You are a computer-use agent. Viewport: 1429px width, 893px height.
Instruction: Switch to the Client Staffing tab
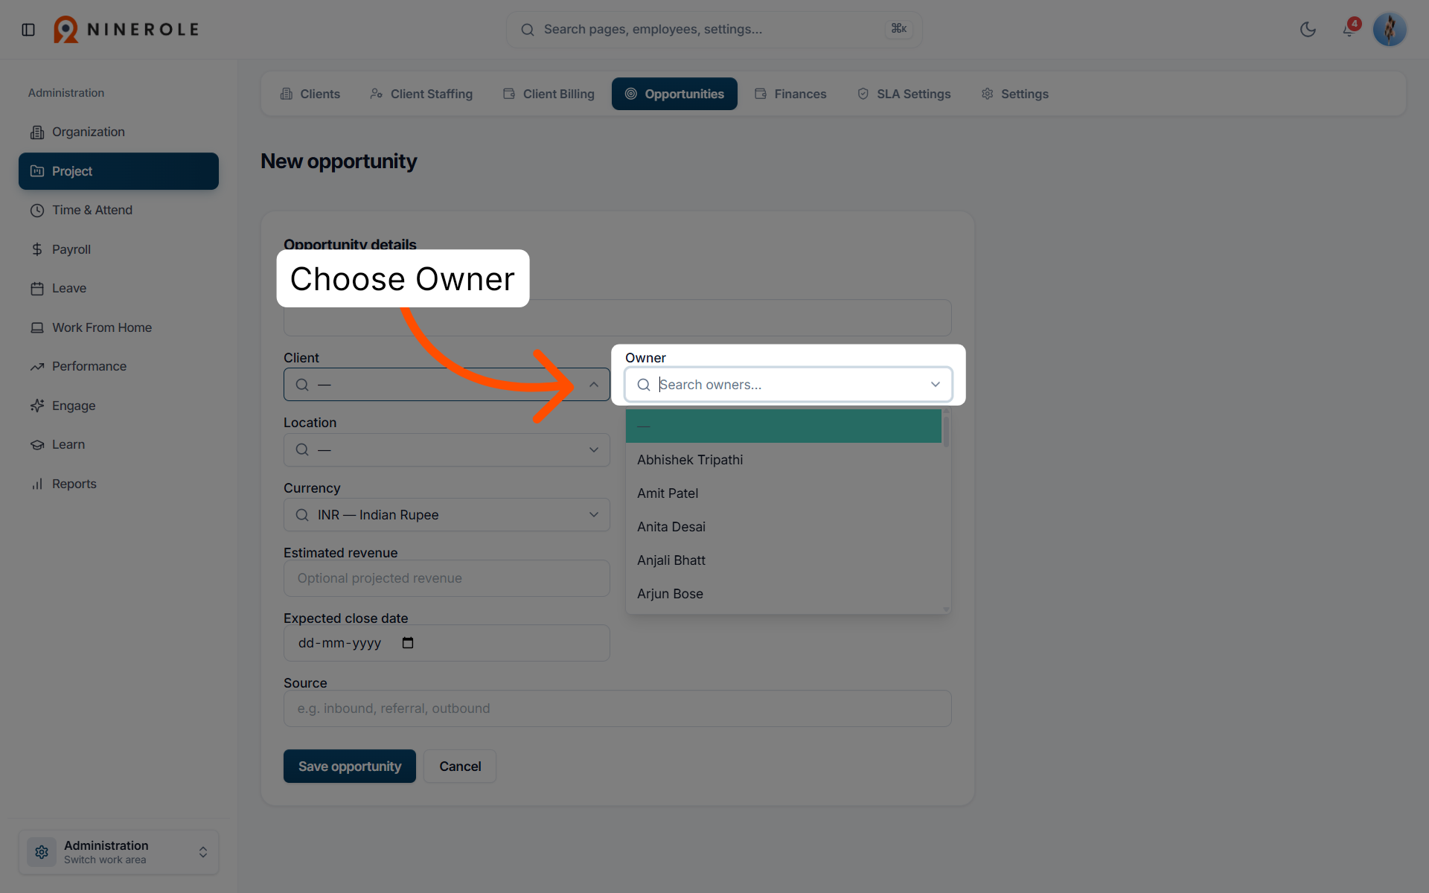point(421,94)
